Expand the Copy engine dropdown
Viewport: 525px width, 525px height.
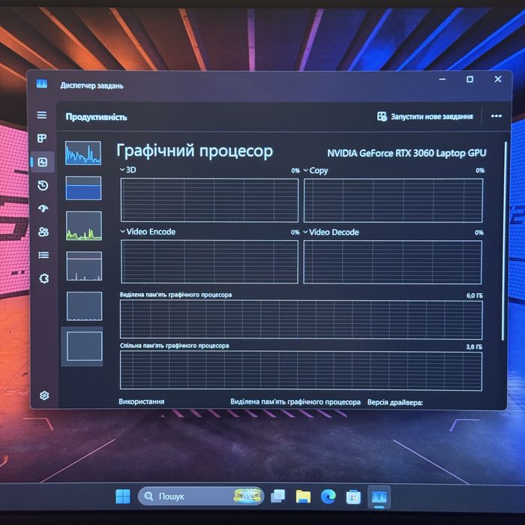pos(305,170)
